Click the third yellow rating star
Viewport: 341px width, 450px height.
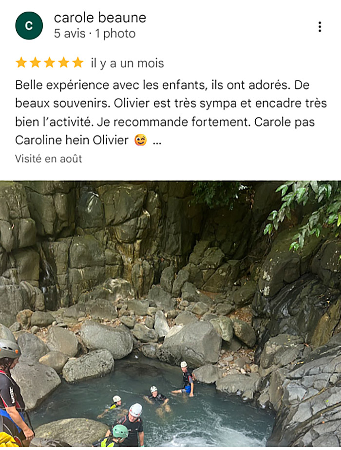[x=49, y=63]
